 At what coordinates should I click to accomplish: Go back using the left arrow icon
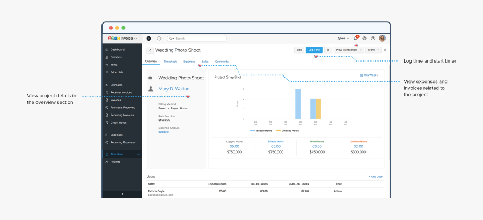point(150,50)
